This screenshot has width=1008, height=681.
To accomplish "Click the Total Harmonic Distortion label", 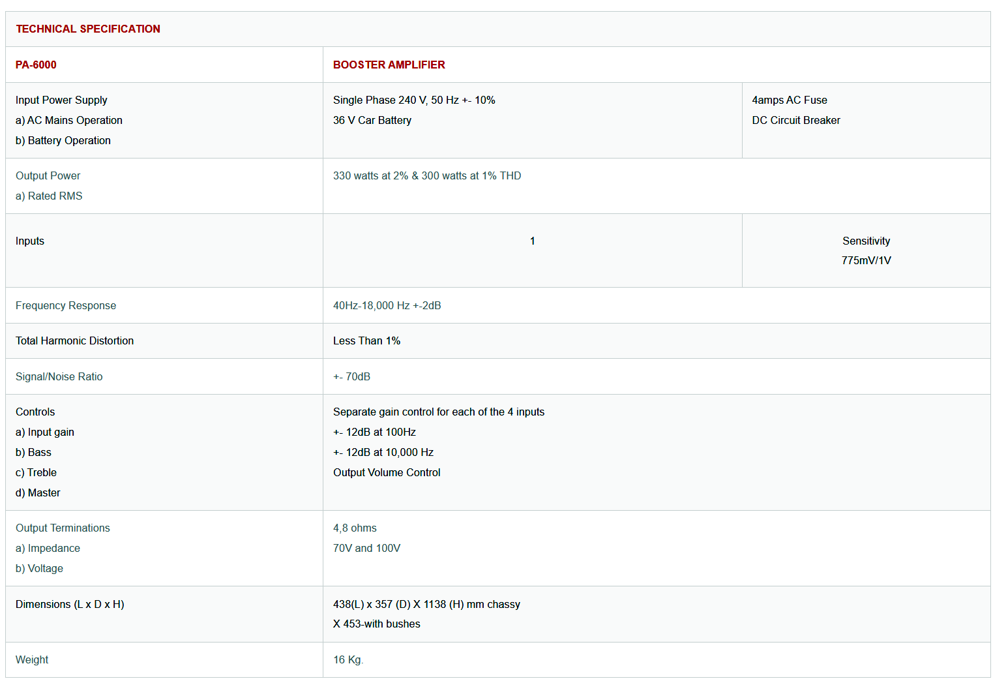I will coord(74,340).
